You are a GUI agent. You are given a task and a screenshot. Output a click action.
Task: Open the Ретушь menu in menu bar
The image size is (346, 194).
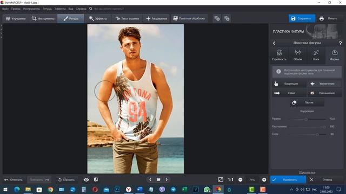click(x=47, y=9)
